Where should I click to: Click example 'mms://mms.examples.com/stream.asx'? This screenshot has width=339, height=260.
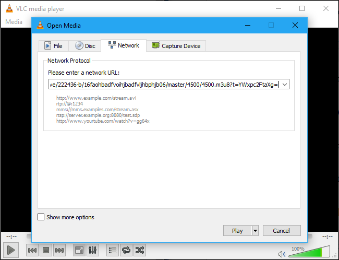(x=98, y=109)
